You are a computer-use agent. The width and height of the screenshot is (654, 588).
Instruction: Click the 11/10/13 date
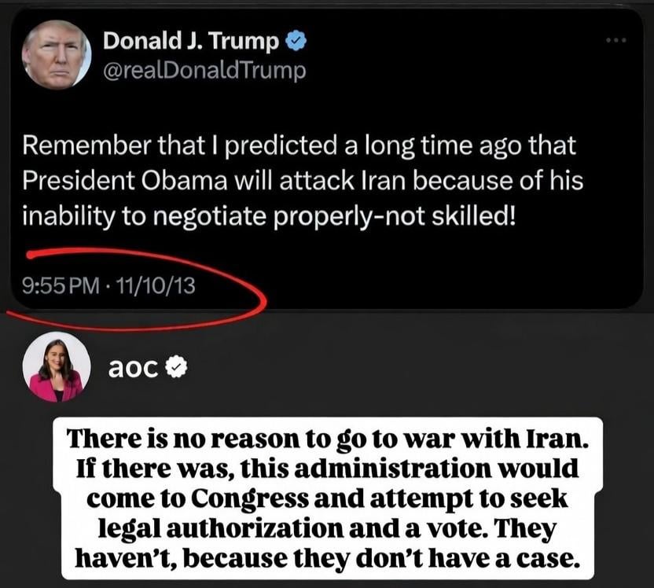(x=156, y=285)
